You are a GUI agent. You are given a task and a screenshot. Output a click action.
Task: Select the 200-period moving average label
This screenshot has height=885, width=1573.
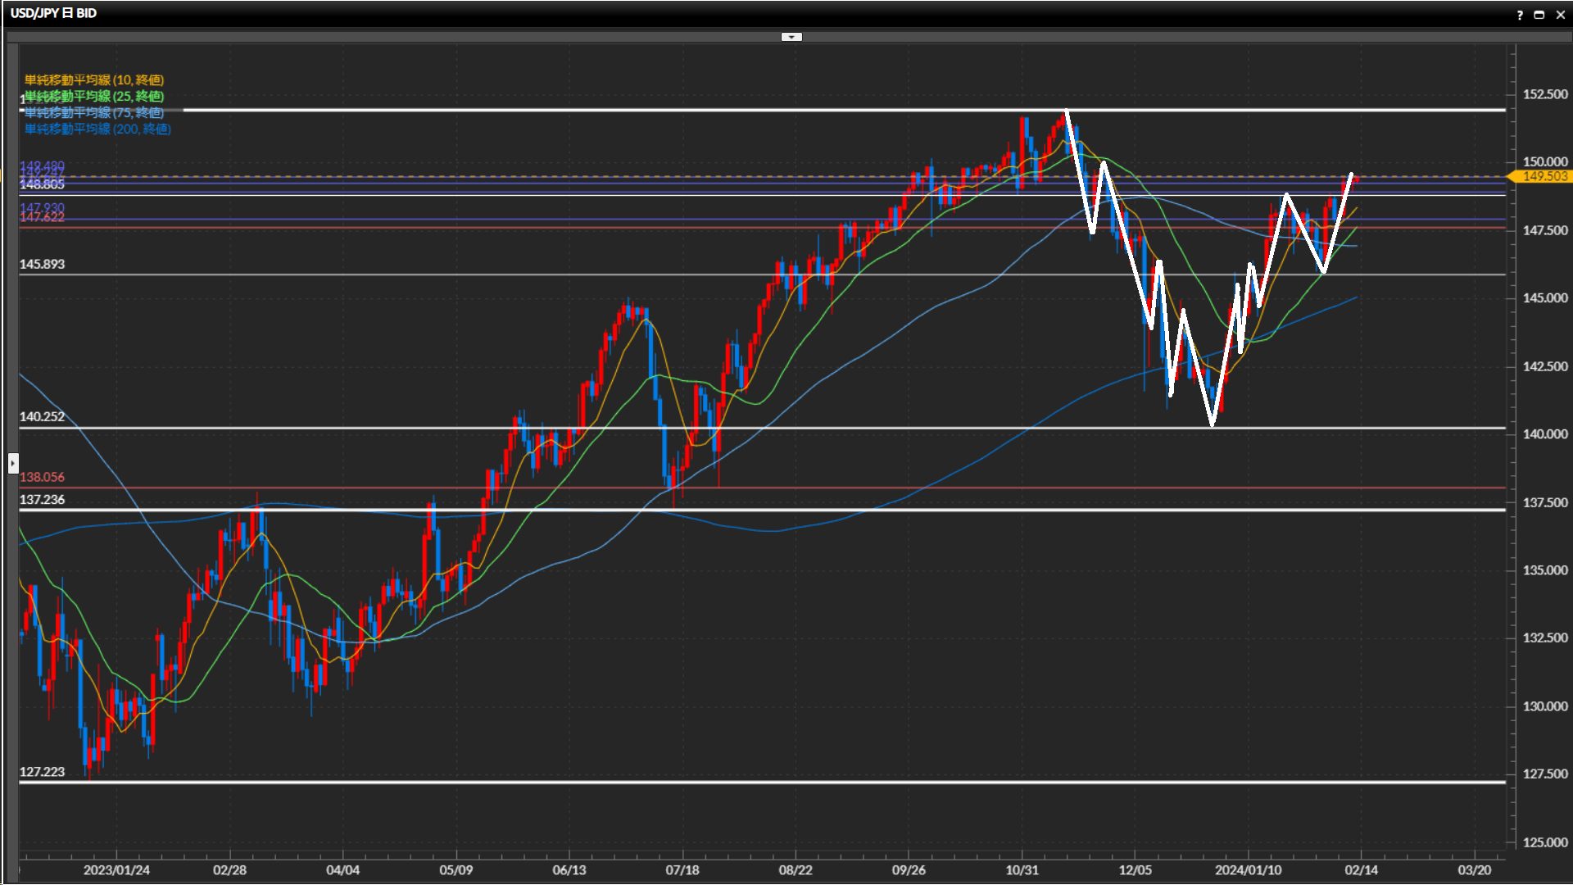point(97,129)
